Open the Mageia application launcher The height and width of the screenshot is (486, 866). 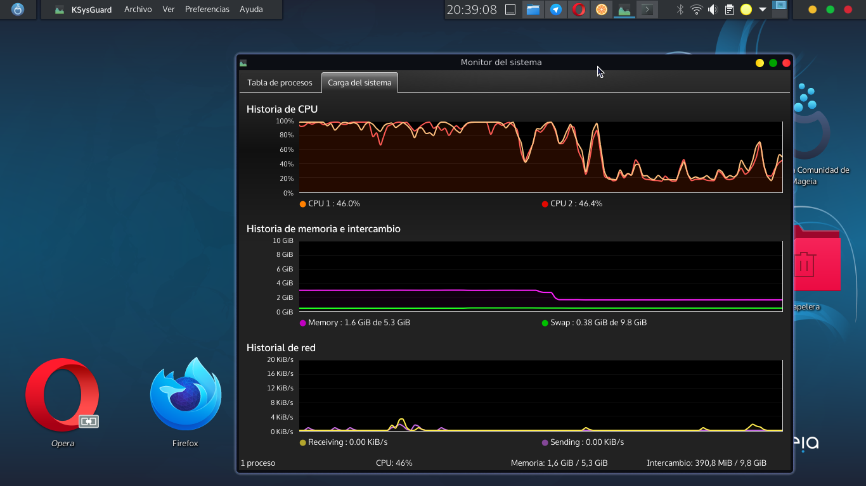[x=18, y=9]
